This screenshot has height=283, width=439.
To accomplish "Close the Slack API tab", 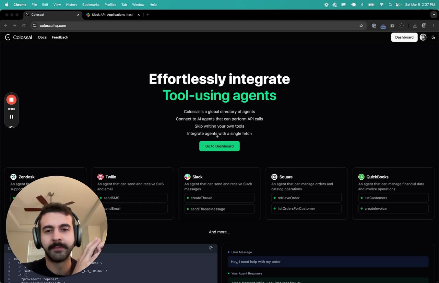I will click(139, 15).
